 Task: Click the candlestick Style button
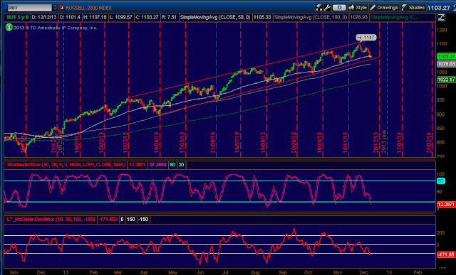(x=358, y=8)
